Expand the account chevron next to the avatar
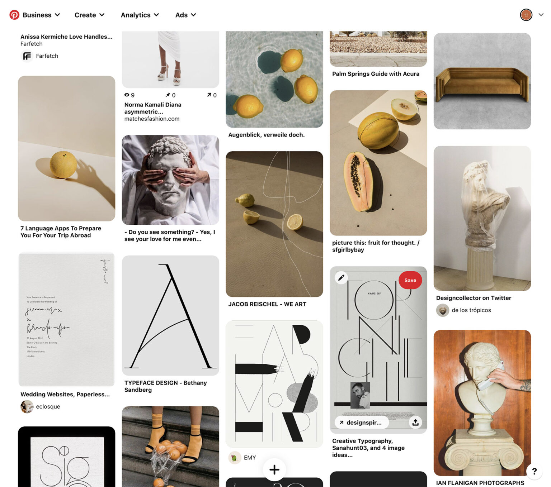 pyautogui.click(x=541, y=15)
